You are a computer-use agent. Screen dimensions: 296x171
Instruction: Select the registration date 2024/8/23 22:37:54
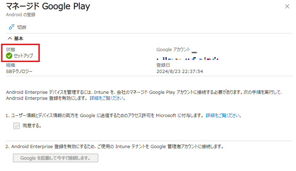coord(180,72)
